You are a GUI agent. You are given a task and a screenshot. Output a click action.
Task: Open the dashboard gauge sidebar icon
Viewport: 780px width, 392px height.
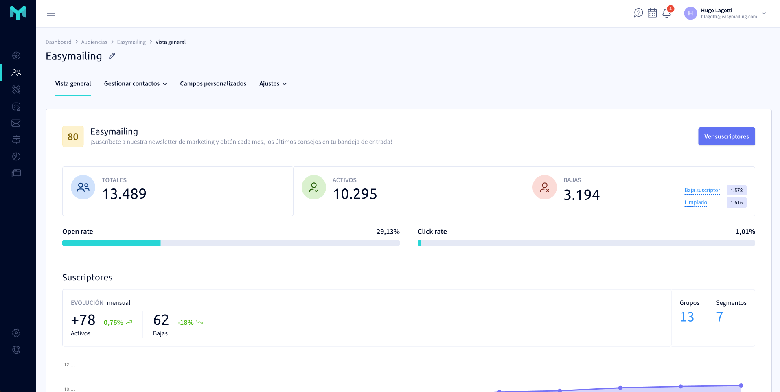pyautogui.click(x=16, y=56)
